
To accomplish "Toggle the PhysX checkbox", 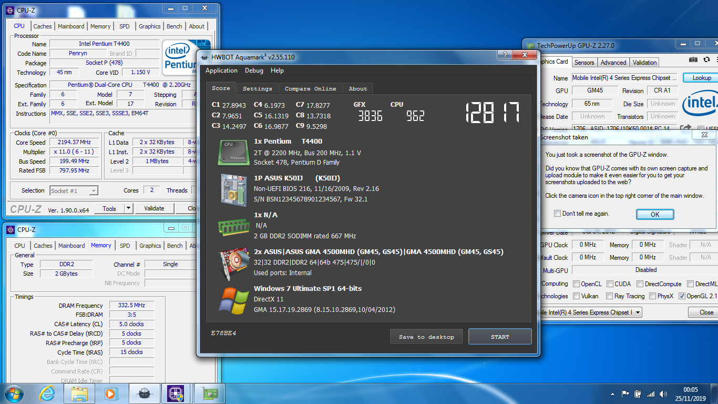I will pos(653,296).
